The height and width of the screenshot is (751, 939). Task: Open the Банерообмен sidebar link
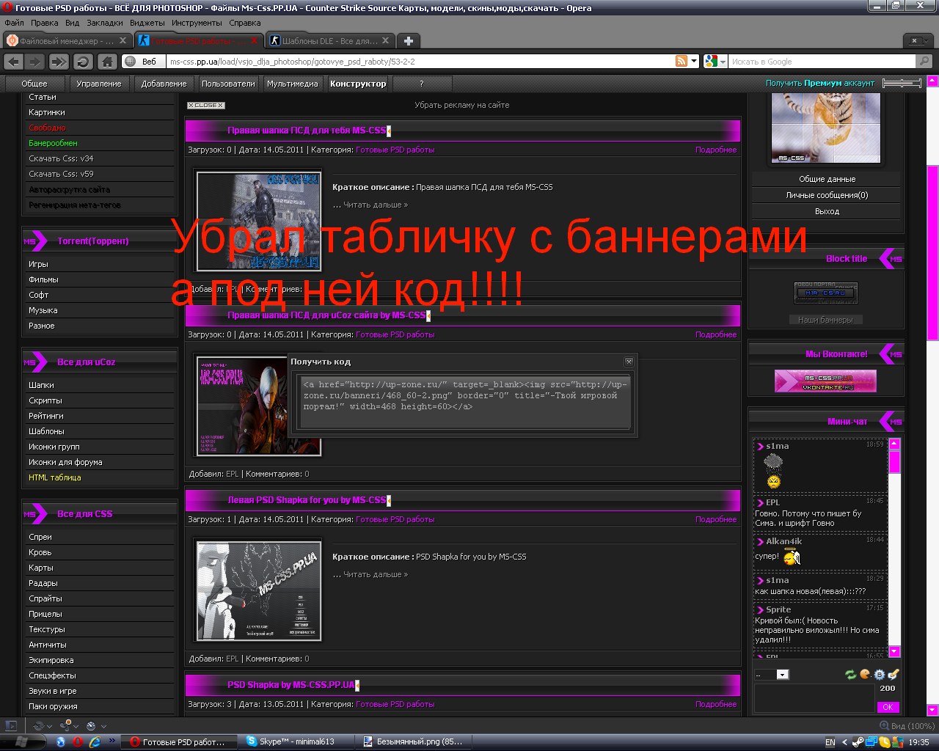53,143
